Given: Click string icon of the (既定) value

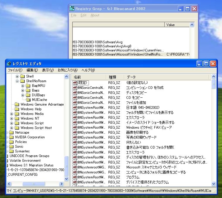Looking at the screenshot, I should pos(75,82).
